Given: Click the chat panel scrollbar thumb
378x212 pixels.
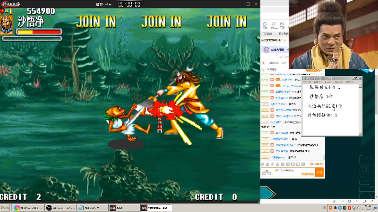Looking at the screenshot, I should (x=324, y=157).
